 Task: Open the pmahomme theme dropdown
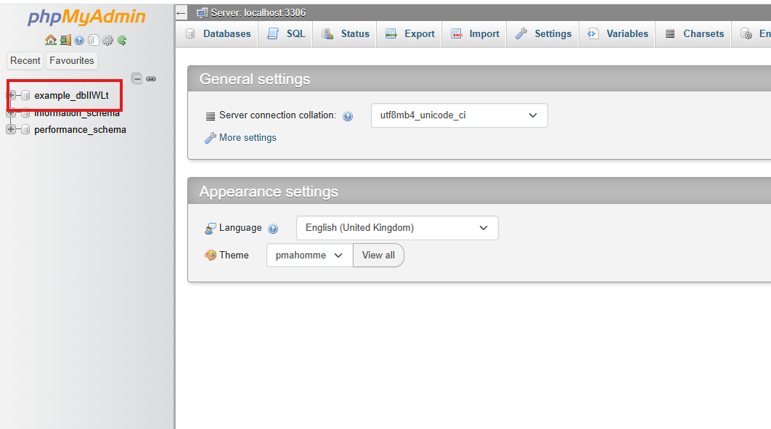(x=310, y=256)
